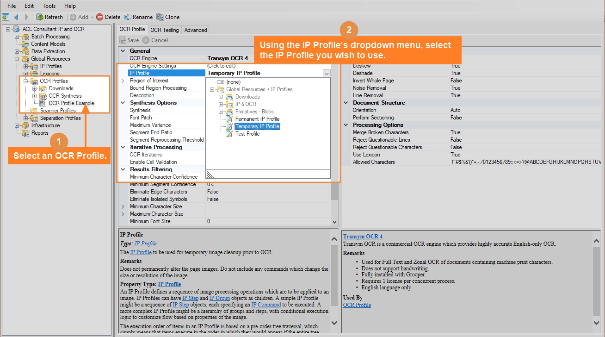Select Permanent IP Profile in the dropdown list
Screen dimensions: 605x337
point(258,119)
